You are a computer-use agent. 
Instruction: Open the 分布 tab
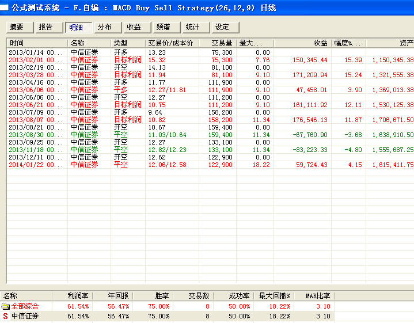point(108,27)
